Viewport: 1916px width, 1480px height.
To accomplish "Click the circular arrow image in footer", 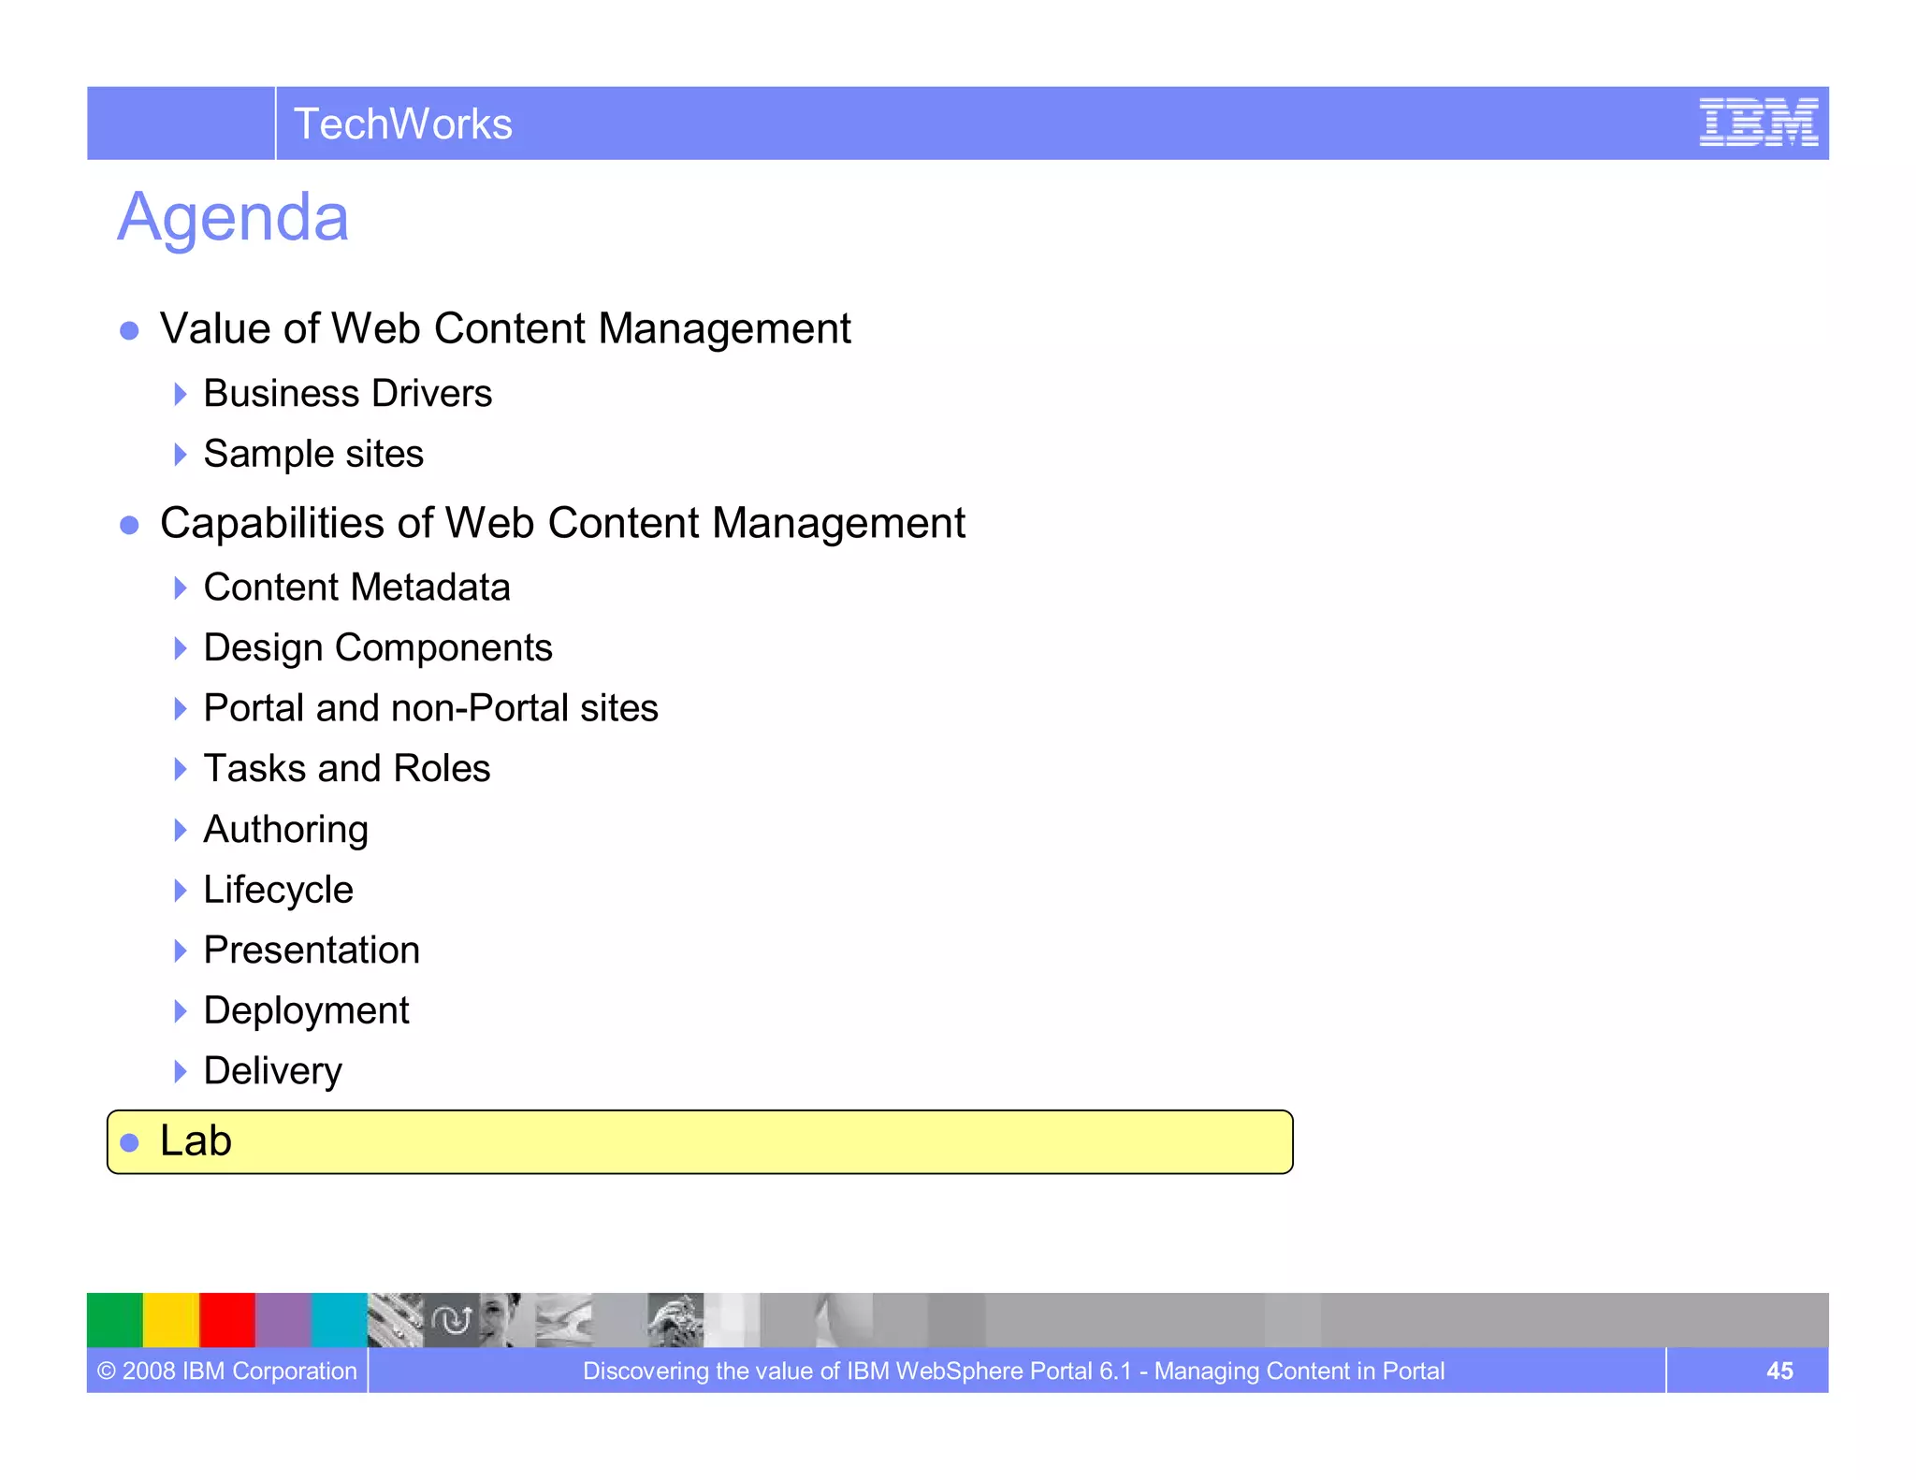I will click(452, 1320).
